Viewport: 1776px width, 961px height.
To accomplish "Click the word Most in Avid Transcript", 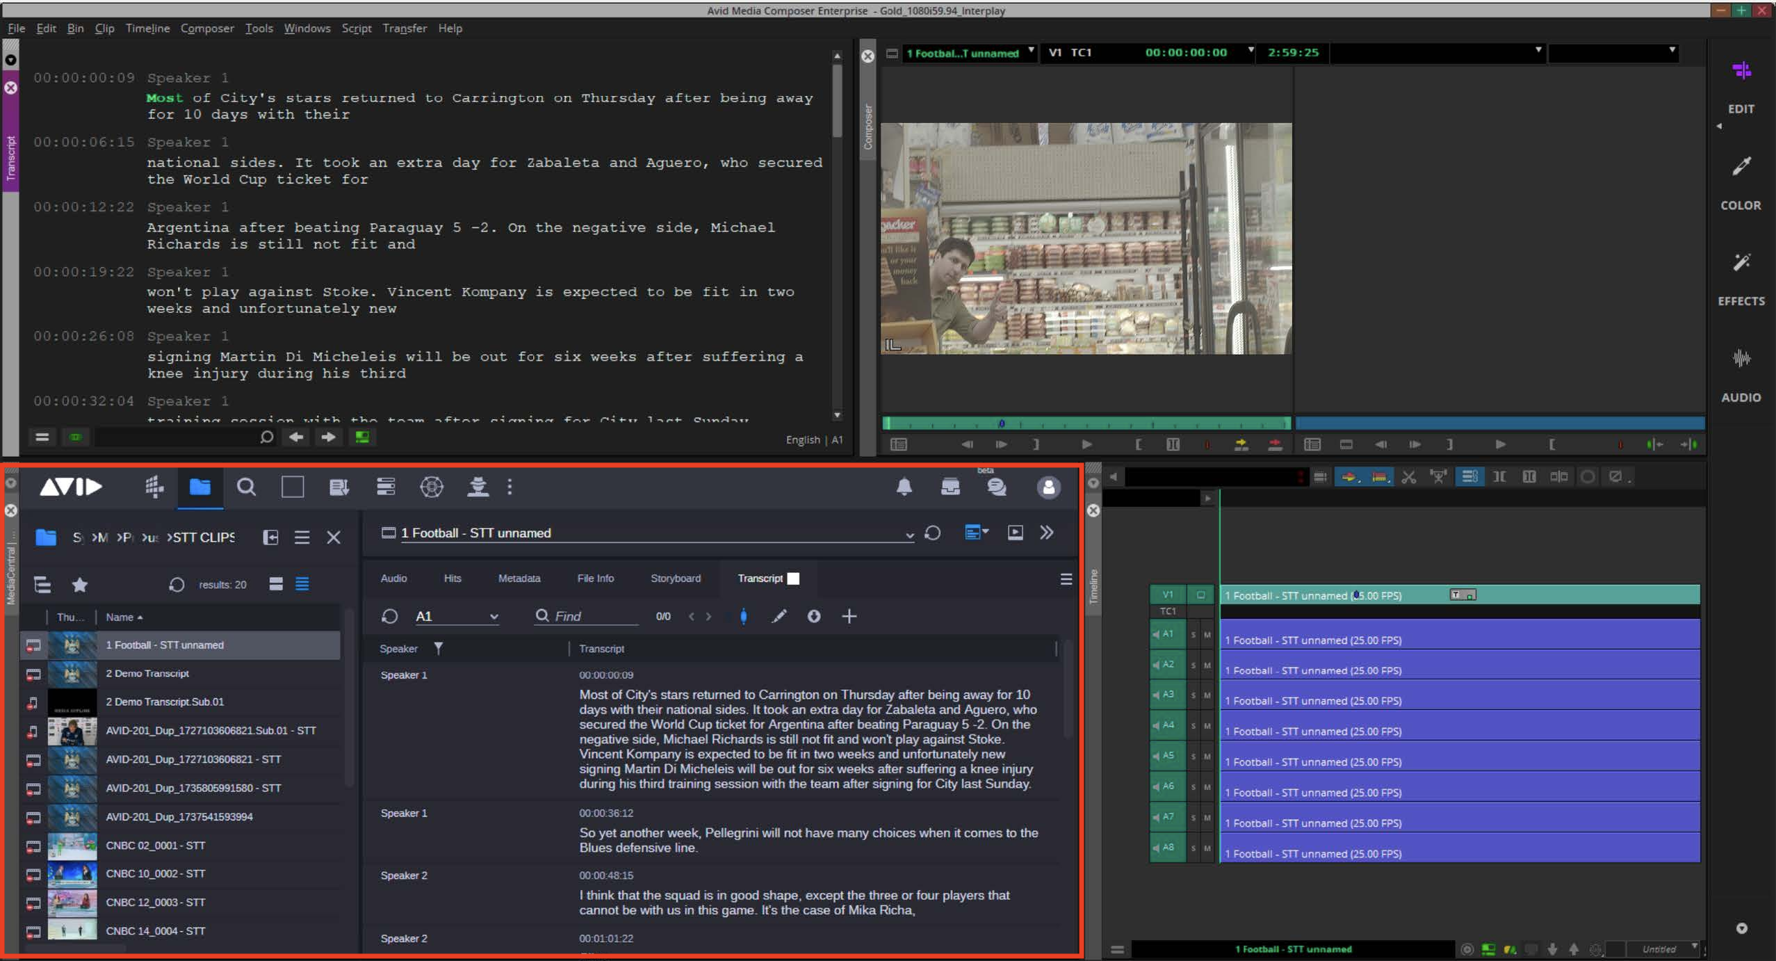I will pyautogui.click(x=165, y=98).
